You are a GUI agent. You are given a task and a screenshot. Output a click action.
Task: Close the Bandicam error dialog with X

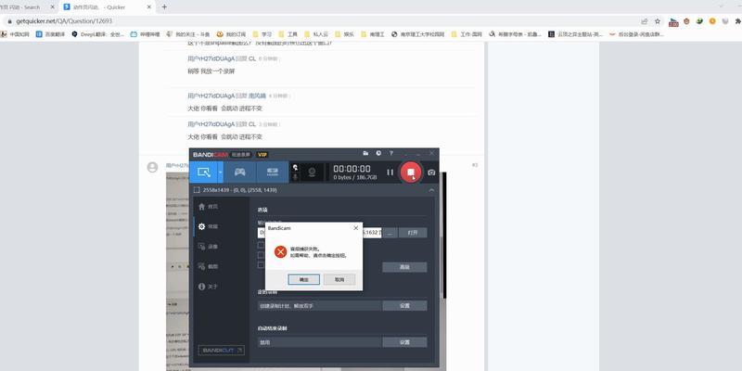pyautogui.click(x=356, y=228)
